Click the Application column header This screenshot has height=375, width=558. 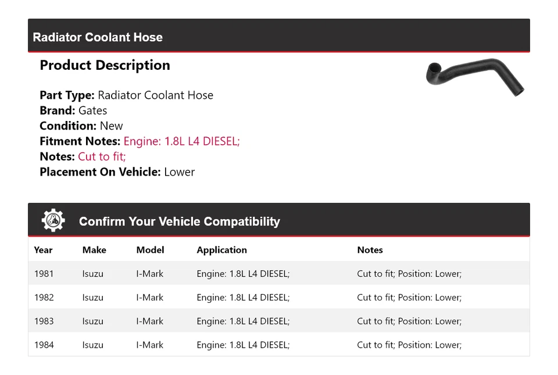pyautogui.click(x=221, y=250)
